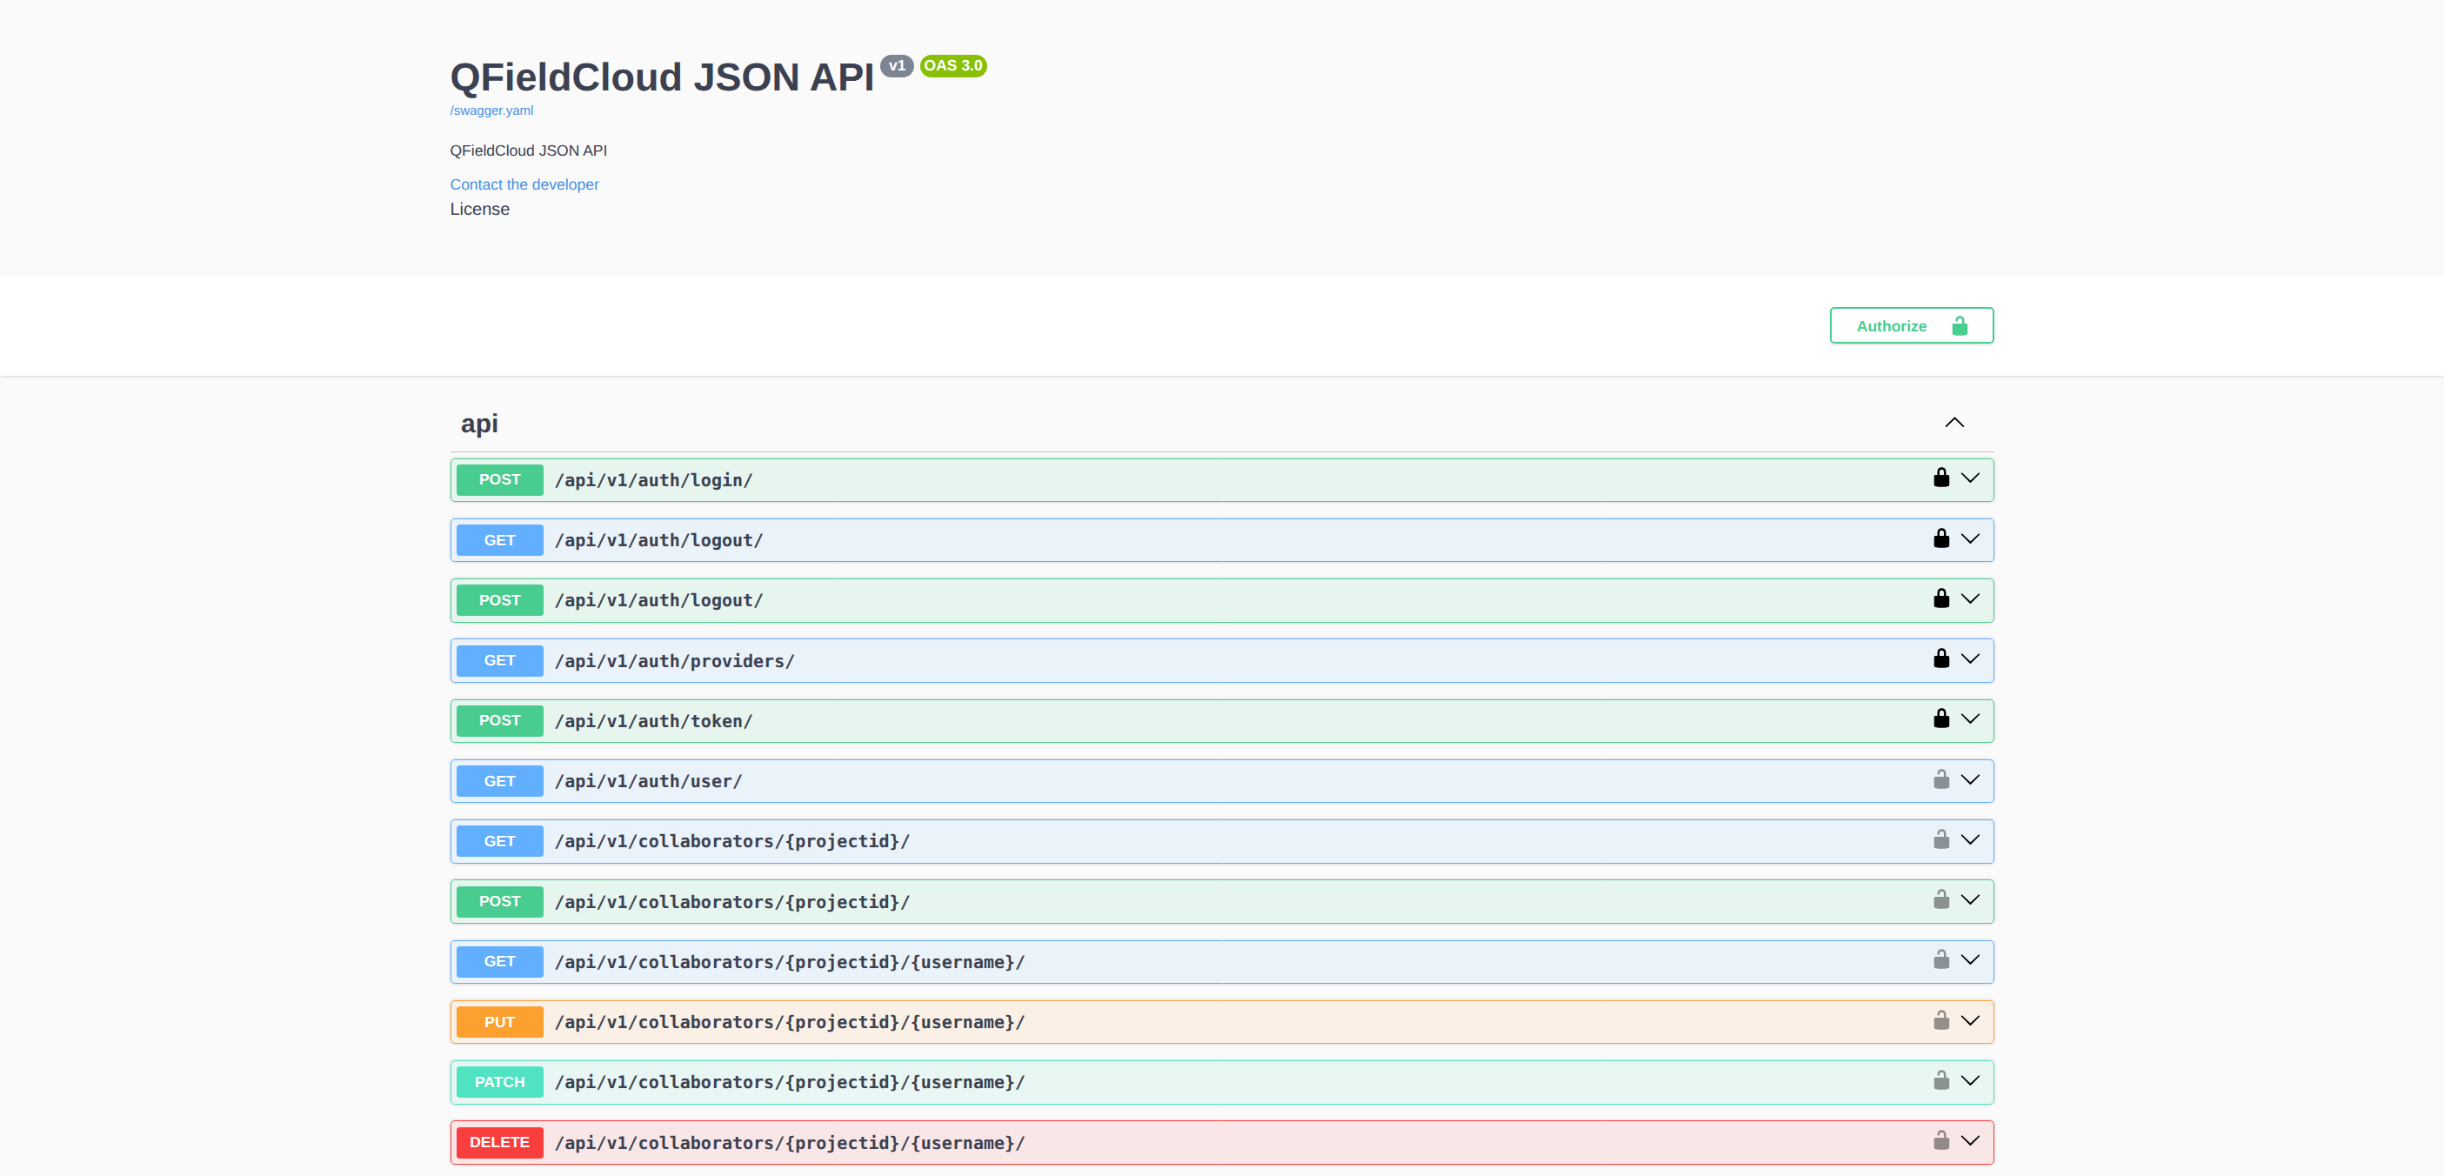The height and width of the screenshot is (1176, 2444).
Task: Click lock icon on GET auth/providers row
Action: click(x=1941, y=658)
